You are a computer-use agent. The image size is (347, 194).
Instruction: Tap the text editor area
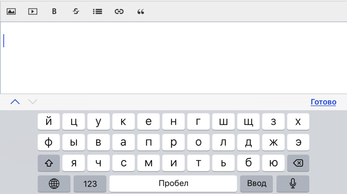(x=173, y=58)
